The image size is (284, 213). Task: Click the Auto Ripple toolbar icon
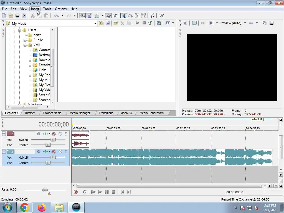click(97, 16)
